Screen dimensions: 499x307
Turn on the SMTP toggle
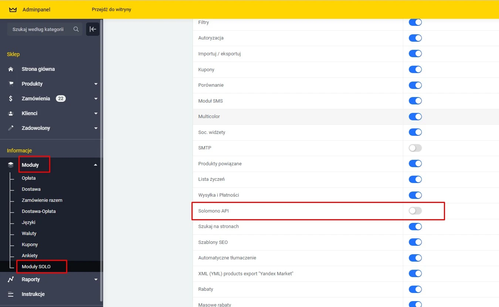tap(415, 148)
